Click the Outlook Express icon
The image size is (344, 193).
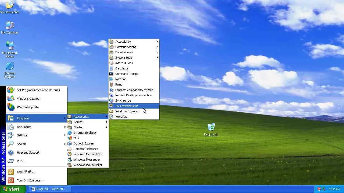70,143
